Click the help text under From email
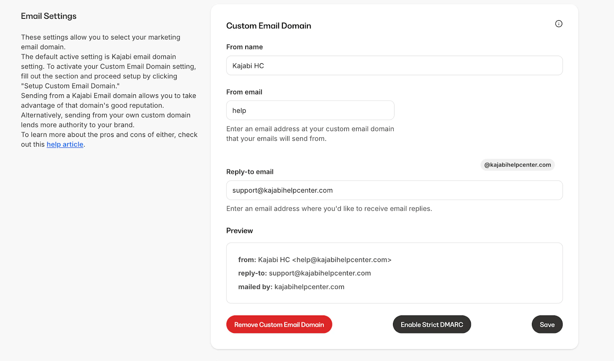This screenshot has width=614, height=361. (x=310, y=134)
